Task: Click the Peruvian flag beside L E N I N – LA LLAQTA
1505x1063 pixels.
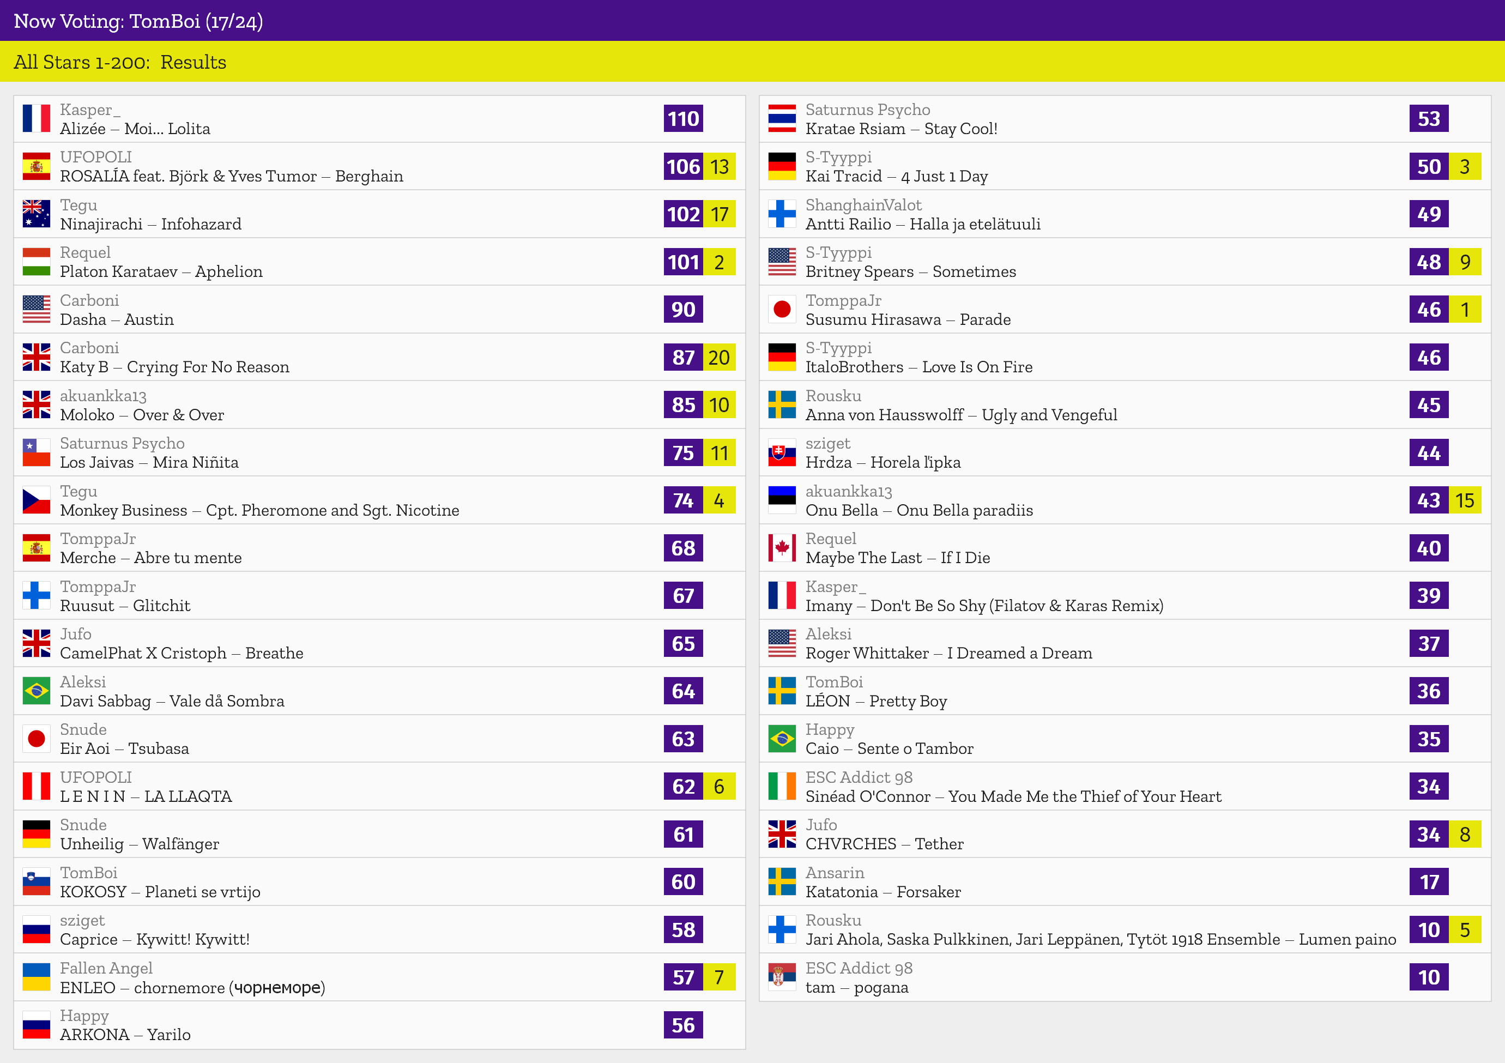Action: 36,787
